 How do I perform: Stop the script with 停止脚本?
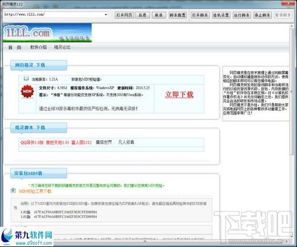click(263, 15)
